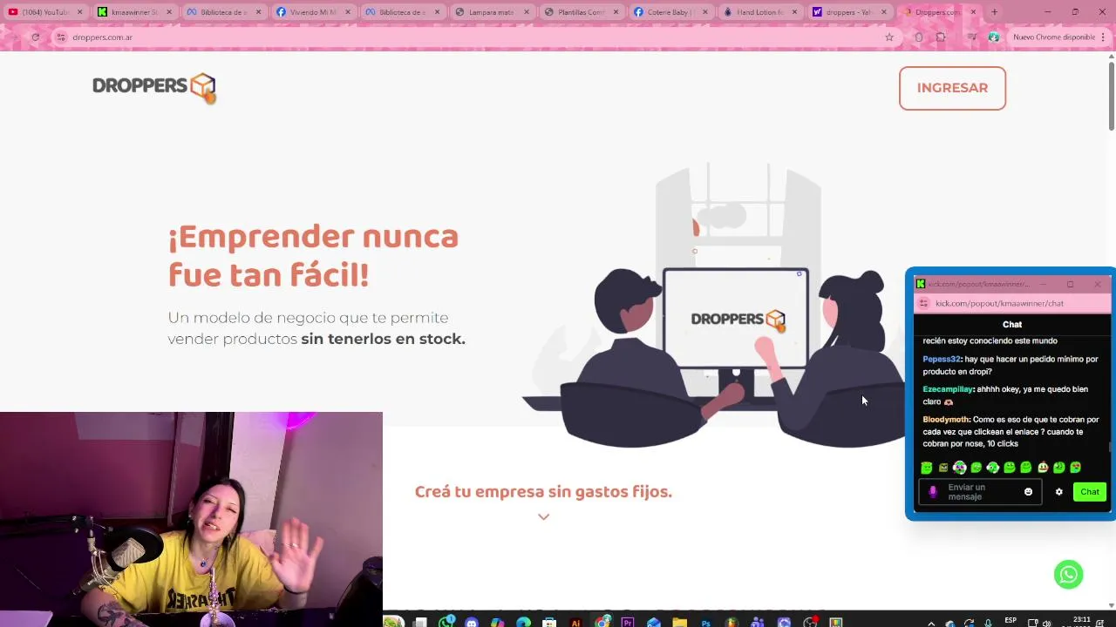Open WhatsApp from the taskbar
Image resolution: width=1116 pixels, height=627 pixels.
click(x=446, y=622)
